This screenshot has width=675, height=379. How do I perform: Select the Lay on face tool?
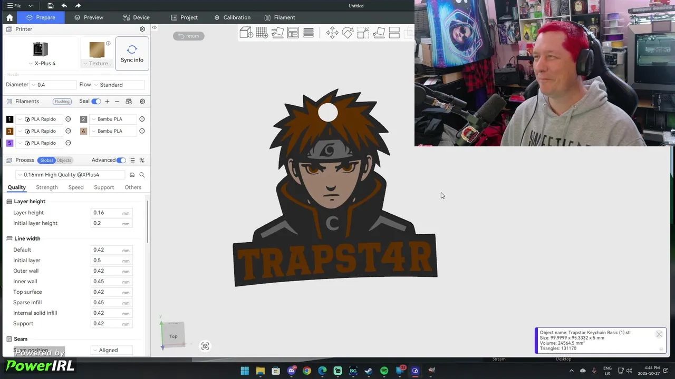pyautogui.click(x=379, y=33)
